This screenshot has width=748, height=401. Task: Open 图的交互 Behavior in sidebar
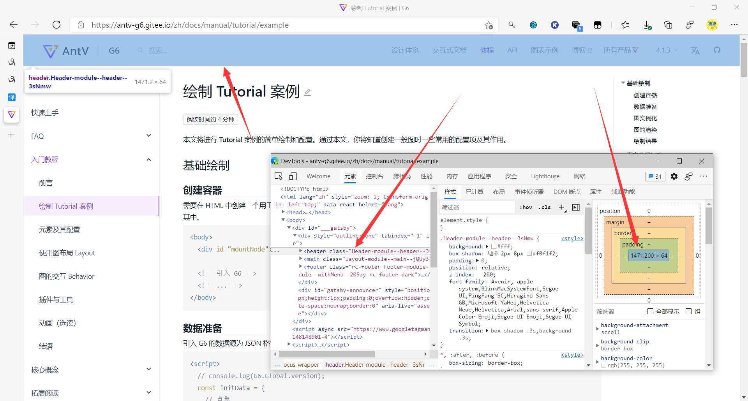[66, 276]
